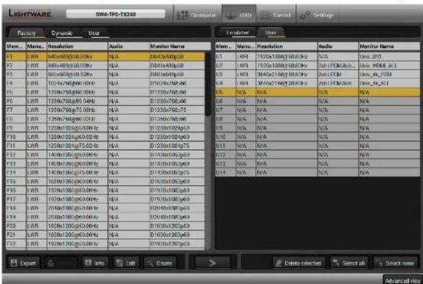Open the User tab in the source panel
The image size is (423, 284).
pyautogui.click(x=94, y=33)
